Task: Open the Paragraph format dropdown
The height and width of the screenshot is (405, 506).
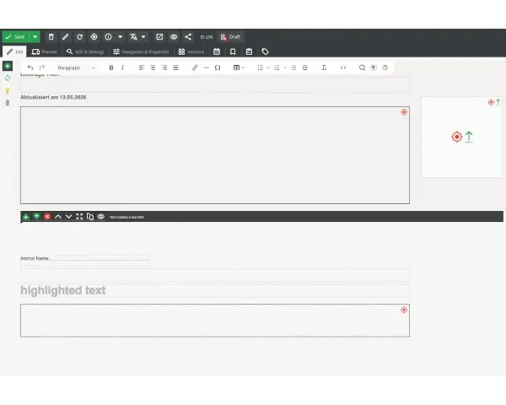Action: (x=77, y=67)
